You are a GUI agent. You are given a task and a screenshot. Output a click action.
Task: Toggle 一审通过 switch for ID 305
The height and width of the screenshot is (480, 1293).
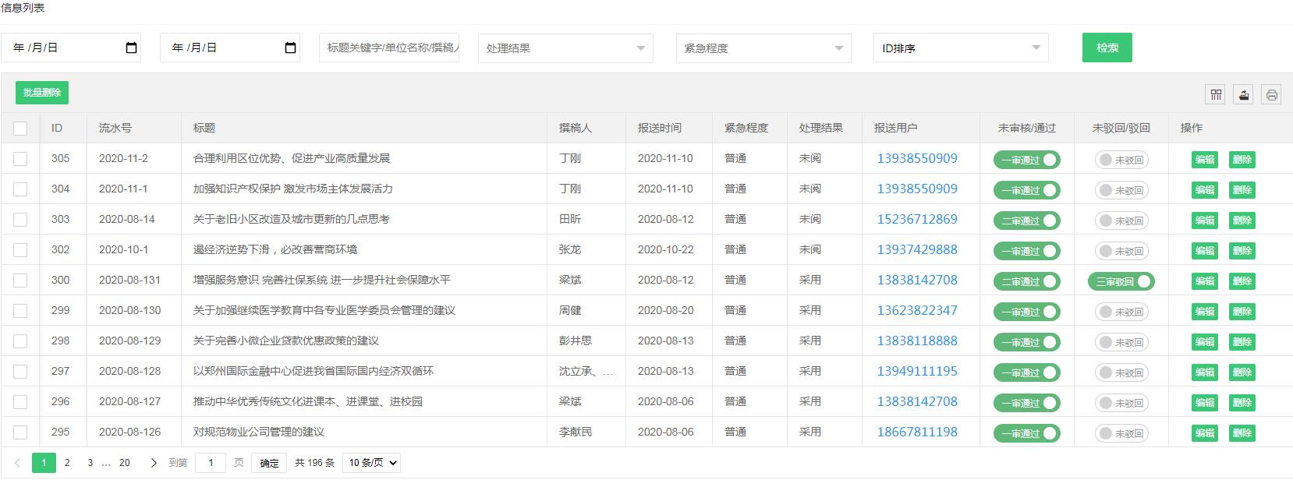[x=1026, y=160]
